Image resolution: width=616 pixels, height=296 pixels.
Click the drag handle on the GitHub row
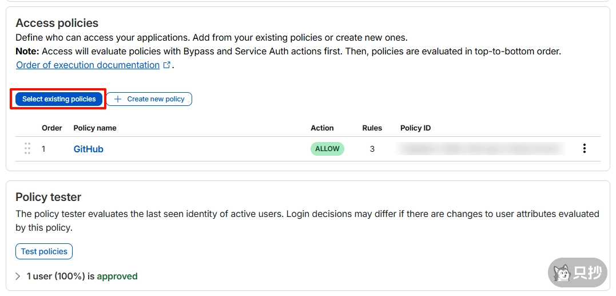point(27,149)
